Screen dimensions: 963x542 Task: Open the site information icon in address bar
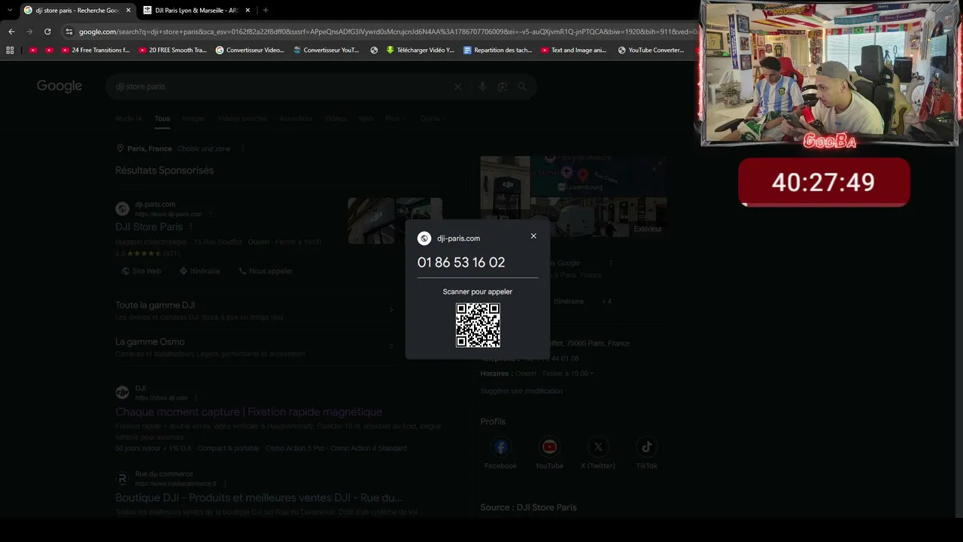pyautogui.click(x=69, y=32)
